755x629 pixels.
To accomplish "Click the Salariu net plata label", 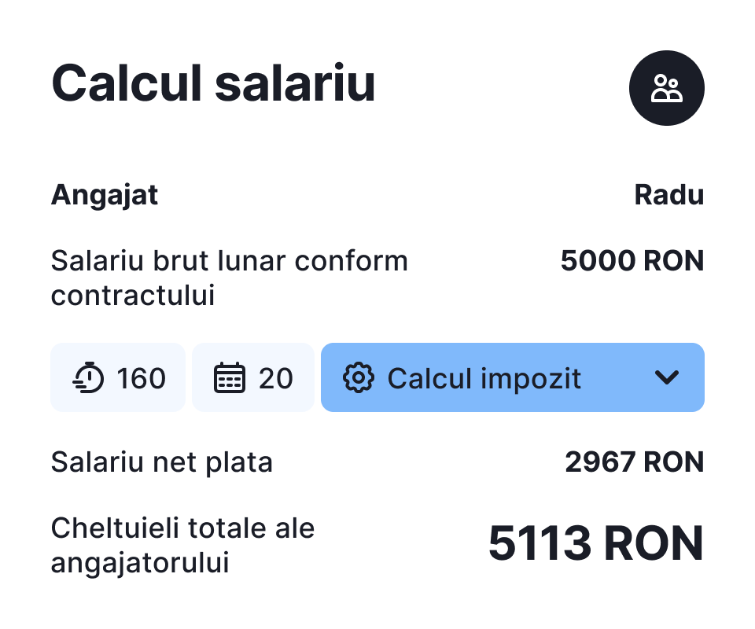I will pyautogui.click(x=161, y=462).
